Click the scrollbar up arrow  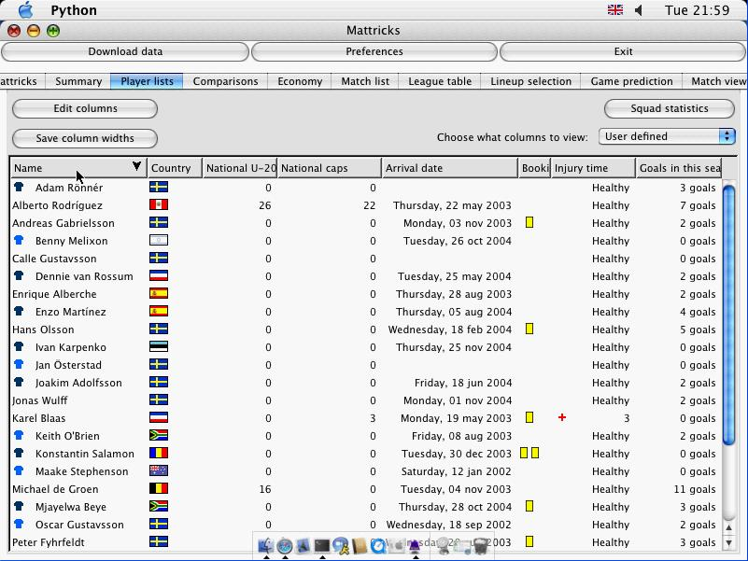[x=728, y=527]
